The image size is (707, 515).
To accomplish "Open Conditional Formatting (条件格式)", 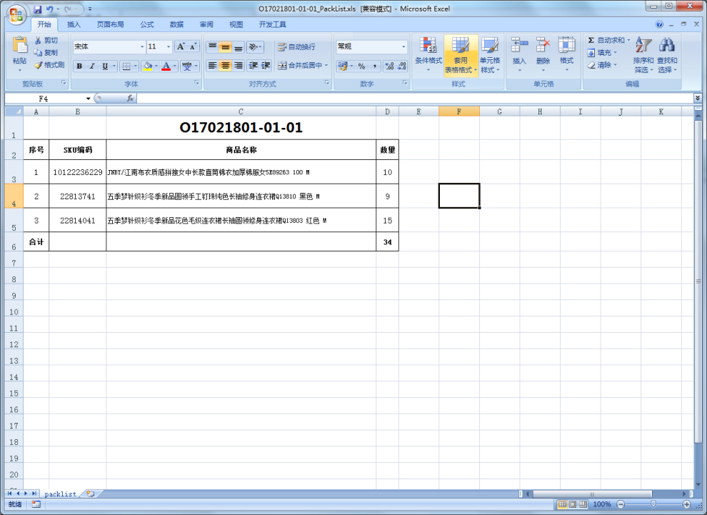I will pyautogui.click(x=428, y=54).
